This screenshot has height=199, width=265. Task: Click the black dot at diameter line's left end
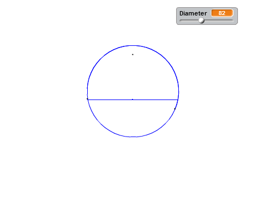87,99
